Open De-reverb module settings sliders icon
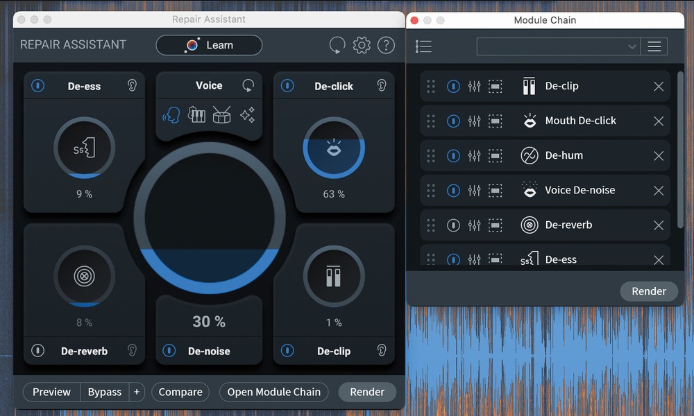 click(474, 225)
